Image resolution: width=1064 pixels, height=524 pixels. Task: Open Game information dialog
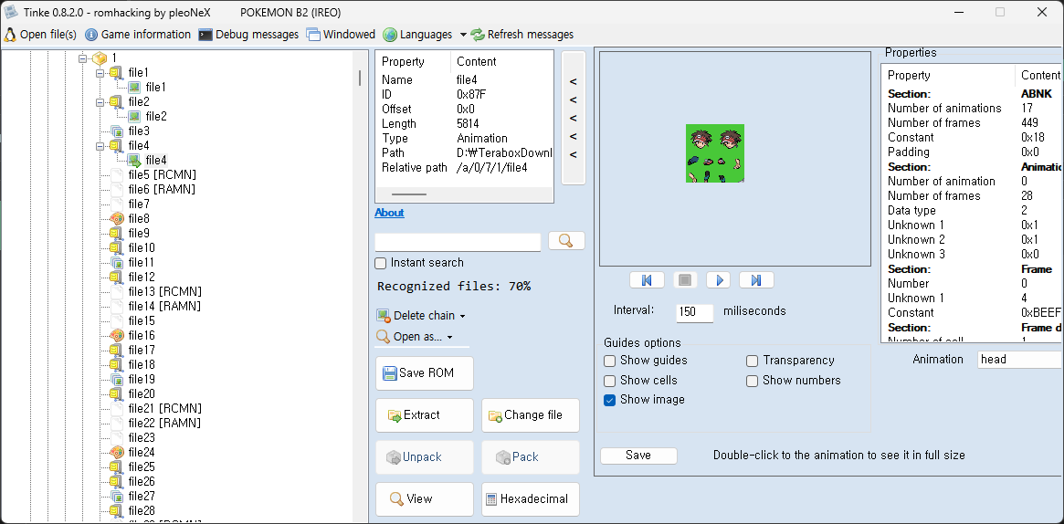coord(137,34)
